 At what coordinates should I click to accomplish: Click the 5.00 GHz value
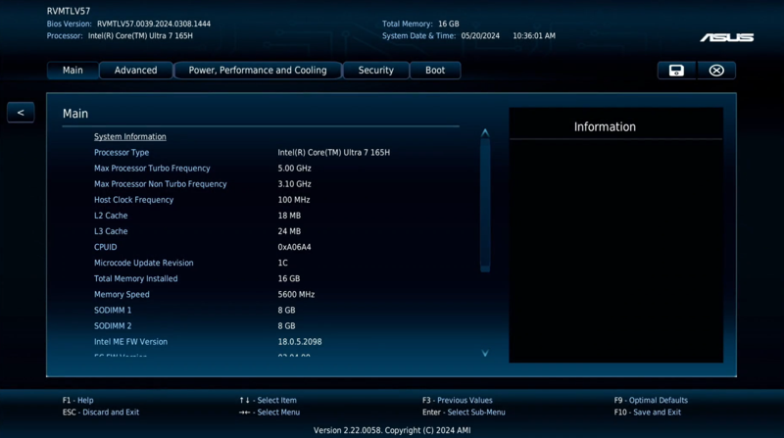click(x=295, y=169)
